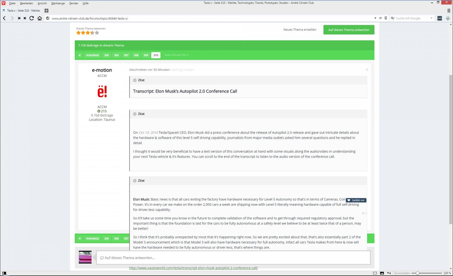Click 'Gefällt mir' like button
Screen dimensions: 453x276
tap(356, 200)
